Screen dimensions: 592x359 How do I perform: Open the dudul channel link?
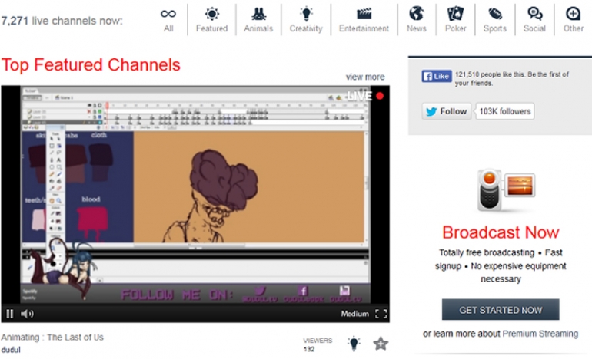11,350
